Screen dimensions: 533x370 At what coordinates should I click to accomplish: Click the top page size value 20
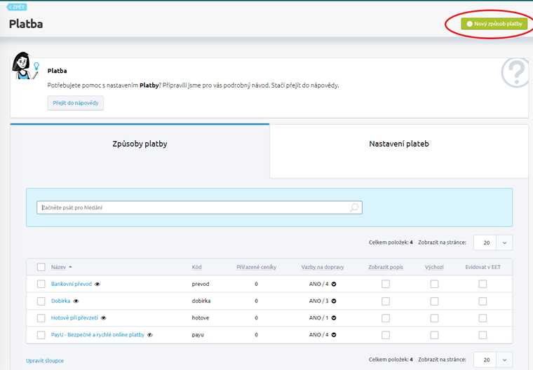tap(485, 242)
